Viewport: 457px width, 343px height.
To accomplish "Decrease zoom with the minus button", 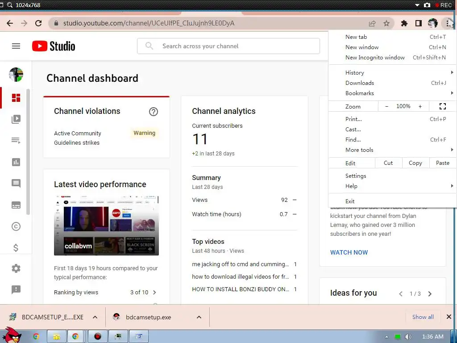I will tap(387, 106).
